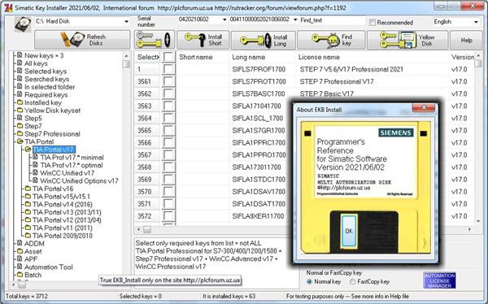Select the Selected keys tree item
The height and width of the screenshot is (304, 488).
pyautogui.click(x=46, y=72)
